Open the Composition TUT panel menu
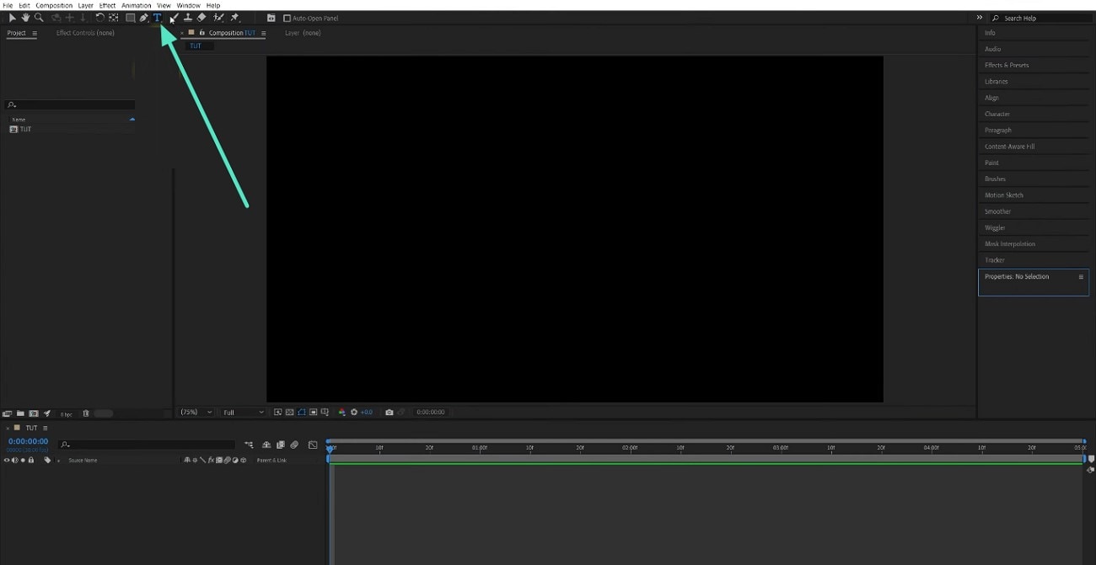 [x=263, y=33]
